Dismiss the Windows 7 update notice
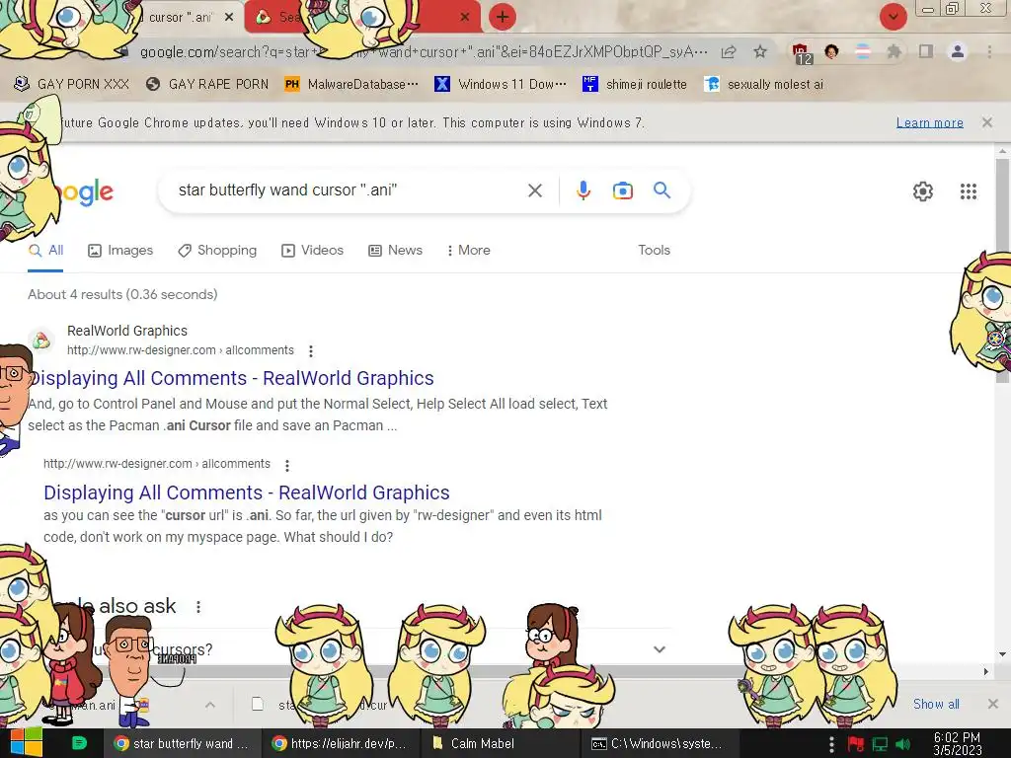This screenshot has height=758, width=1011. [986, 121]
